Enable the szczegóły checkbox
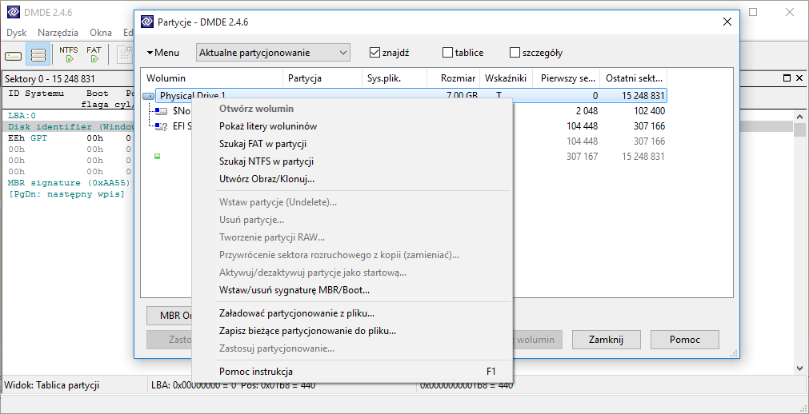The height and width of the screenshot is (414, 809). point(515,53)
